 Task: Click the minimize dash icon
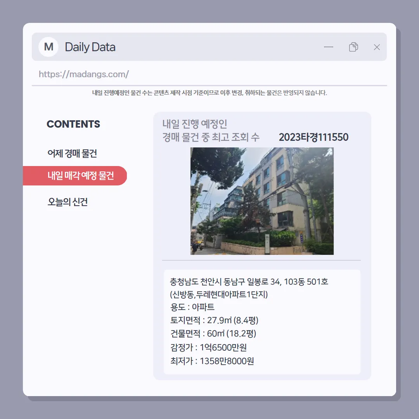pyautogui.click(x=329, y=47)
